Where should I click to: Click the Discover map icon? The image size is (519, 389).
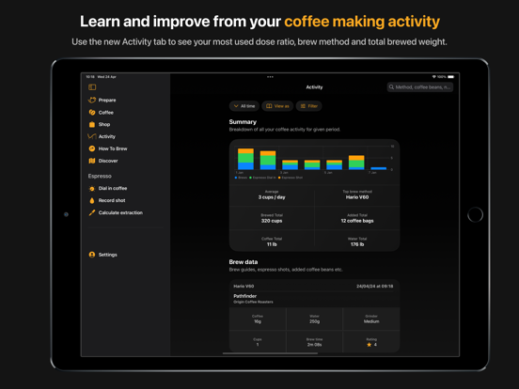pyautogui.click(x=92, y=161)
